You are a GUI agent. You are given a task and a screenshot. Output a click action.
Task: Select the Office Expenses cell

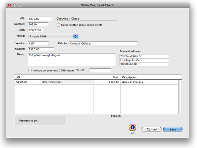click(x=67, y=82)
